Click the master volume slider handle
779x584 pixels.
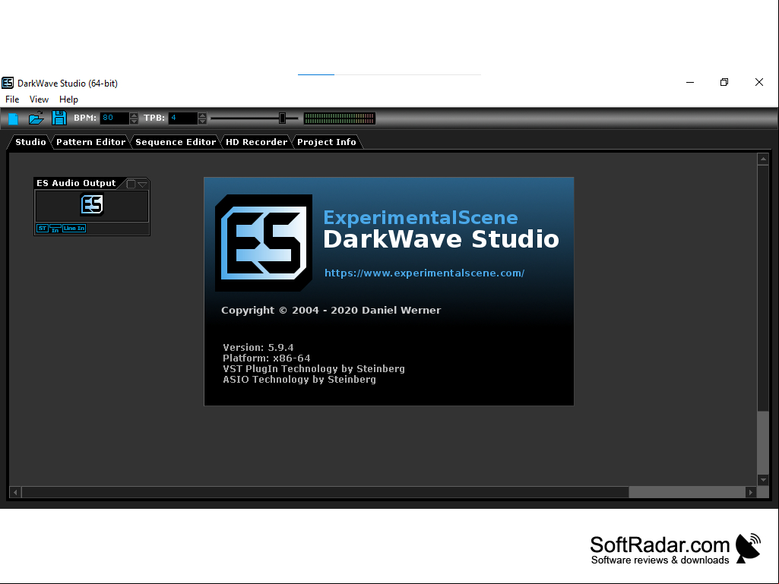tap(282, 118)
